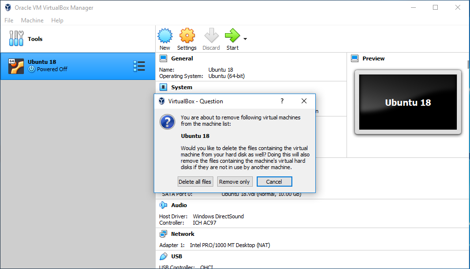The width and height of the screenshot is (470, 269).
Task: Click the Ubuntu 18 preview thumbnail
Action: [x=408, y=102]
